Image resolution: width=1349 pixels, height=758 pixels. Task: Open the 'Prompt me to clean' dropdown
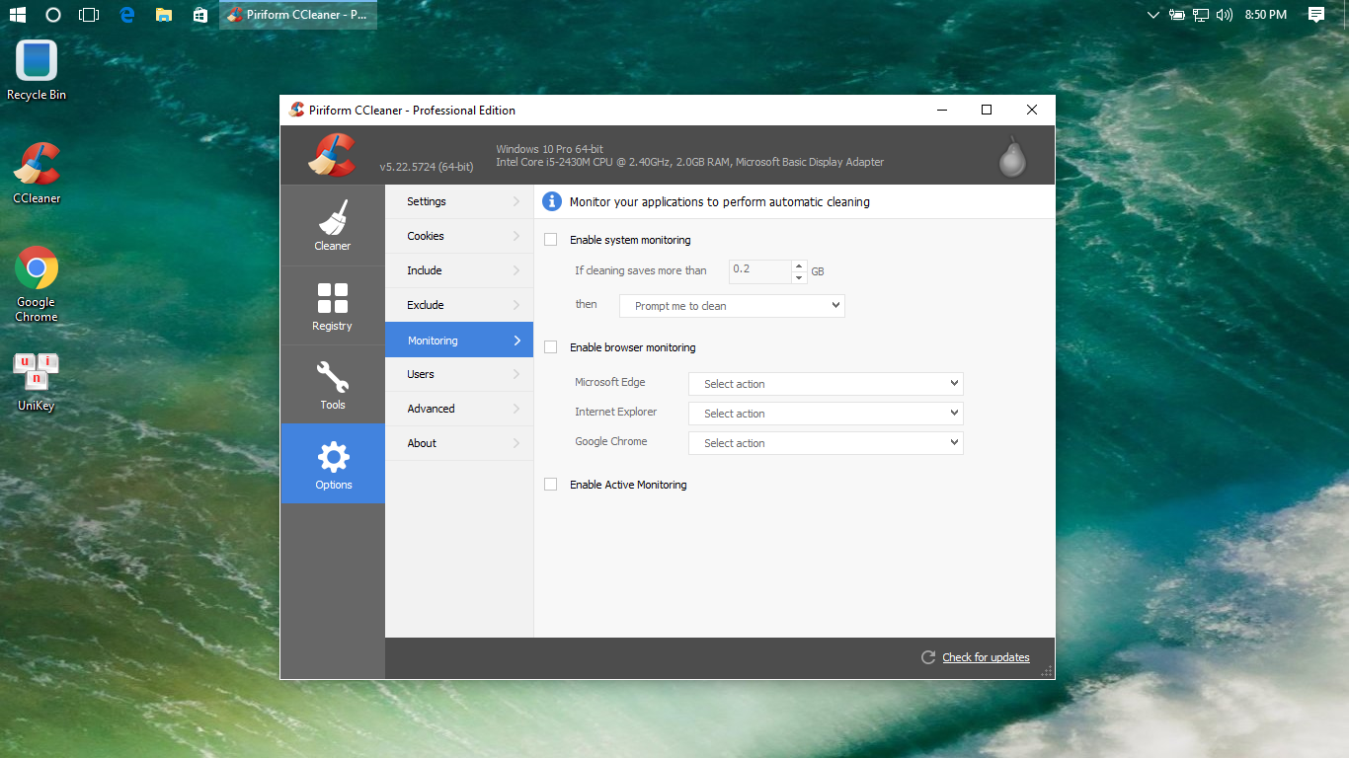click(x=732, y=306)
